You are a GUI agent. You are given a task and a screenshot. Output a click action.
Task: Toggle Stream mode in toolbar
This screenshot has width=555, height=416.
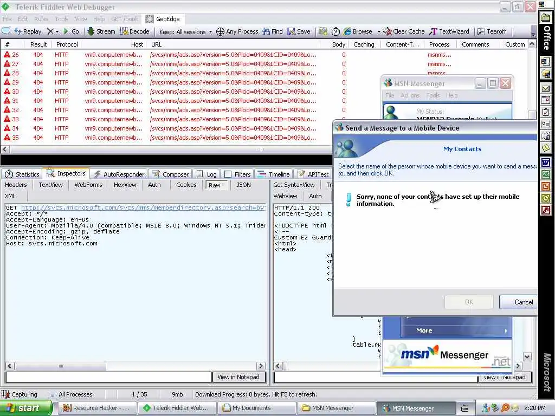tap(101, 31)
